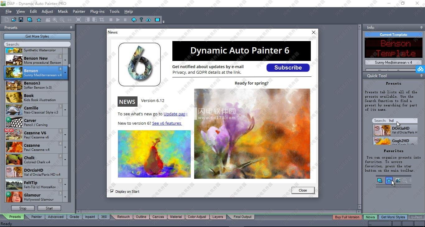
Task: Select the DOrciaHD preset in list
Action: (36, 172)
